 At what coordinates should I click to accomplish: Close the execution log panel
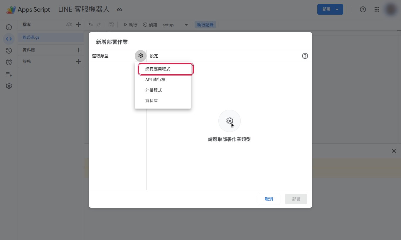click(x=394, y=151)
